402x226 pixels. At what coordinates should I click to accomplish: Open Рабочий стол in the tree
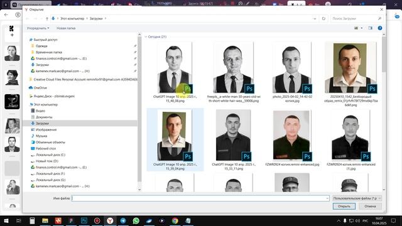click(46, 149)
